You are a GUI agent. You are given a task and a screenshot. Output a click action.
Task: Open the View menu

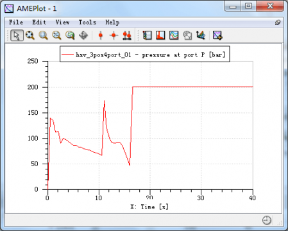coord(62,22)
